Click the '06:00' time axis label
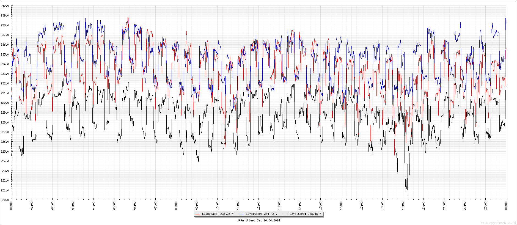The image size is (517, 225). click(x=135, y=205)
